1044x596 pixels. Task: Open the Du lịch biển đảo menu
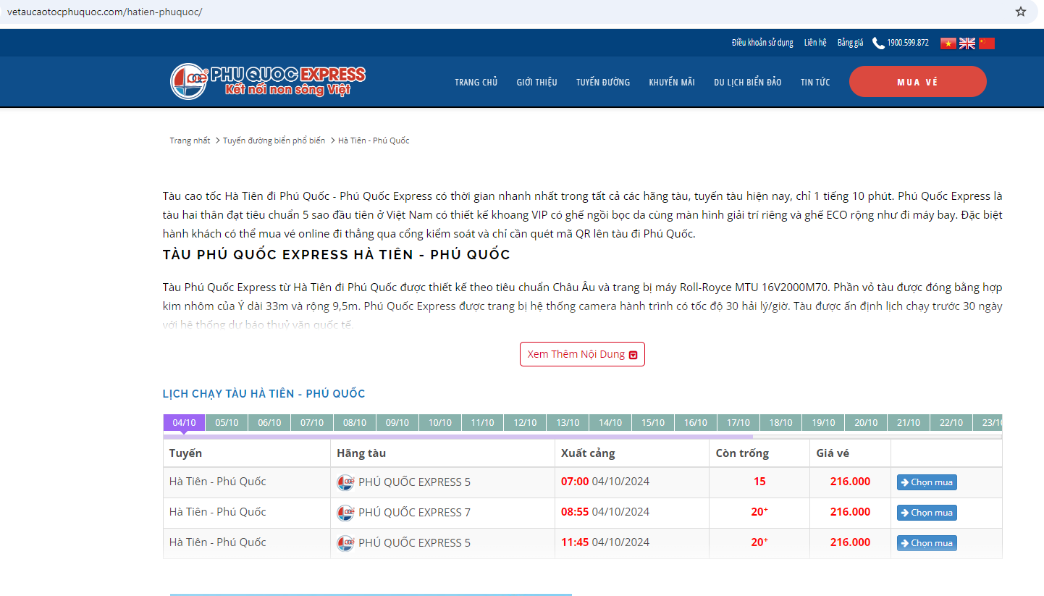(747, 82)
